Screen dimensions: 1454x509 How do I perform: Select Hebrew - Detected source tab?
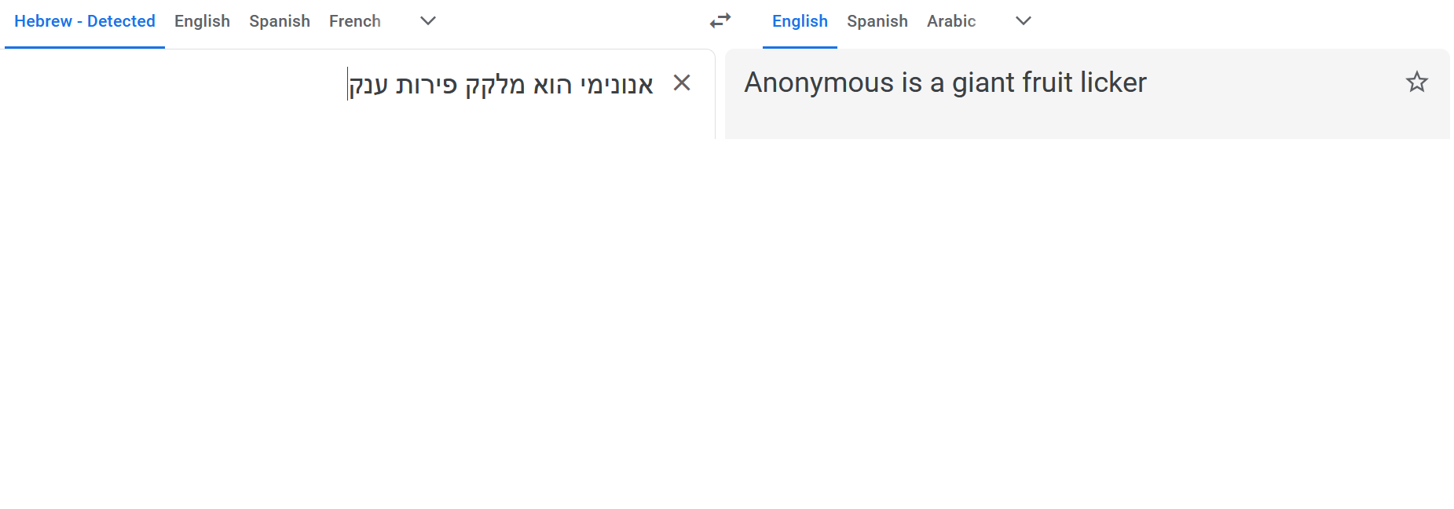pos(85,21)
